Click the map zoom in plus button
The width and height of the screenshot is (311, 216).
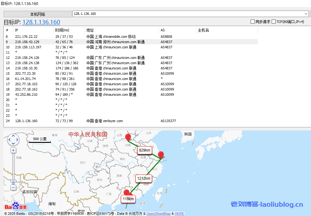point(13,150)
